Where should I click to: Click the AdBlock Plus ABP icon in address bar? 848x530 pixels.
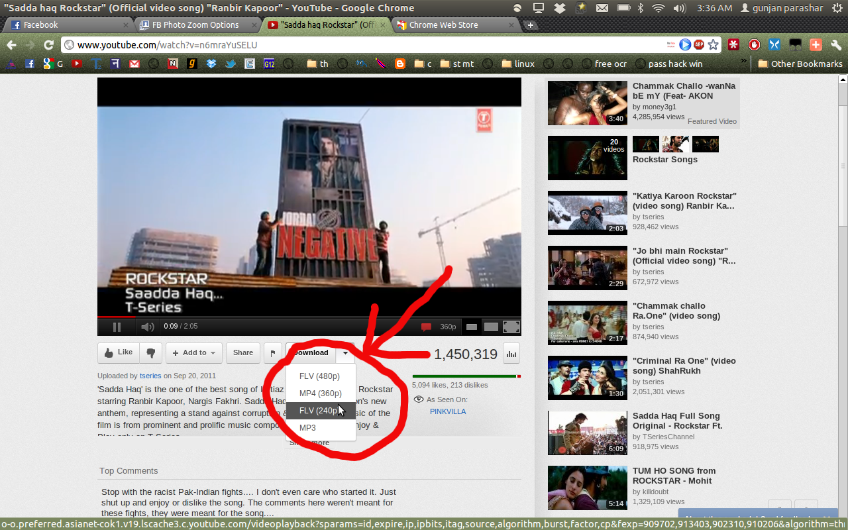pos(699,45)
